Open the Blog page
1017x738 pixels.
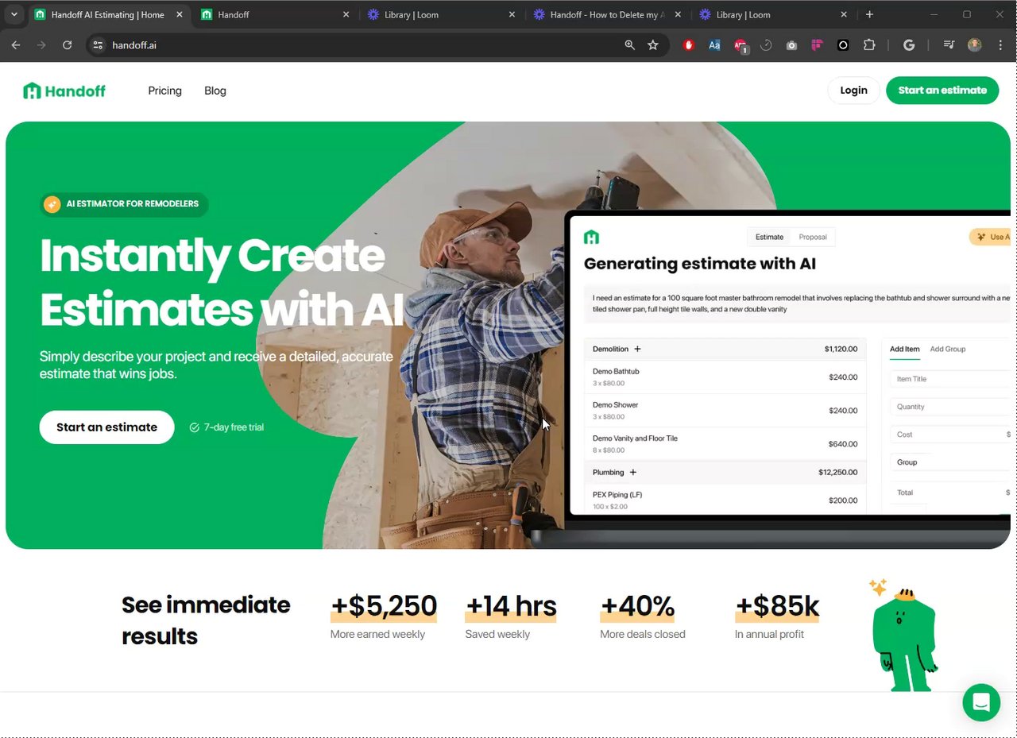tap(215, 91)
